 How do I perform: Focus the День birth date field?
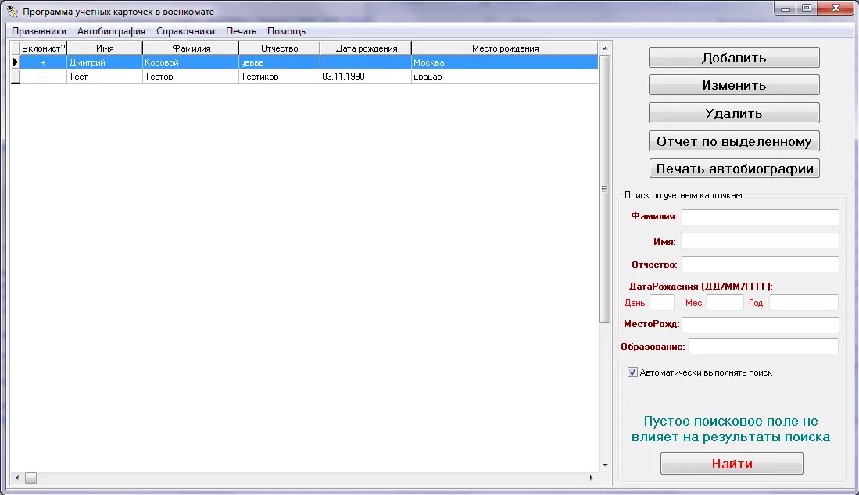point(662,302)
